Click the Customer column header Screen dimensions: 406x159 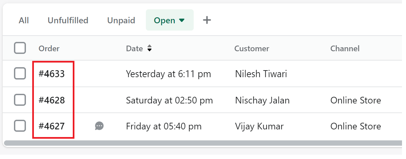[x=252, y=49]
